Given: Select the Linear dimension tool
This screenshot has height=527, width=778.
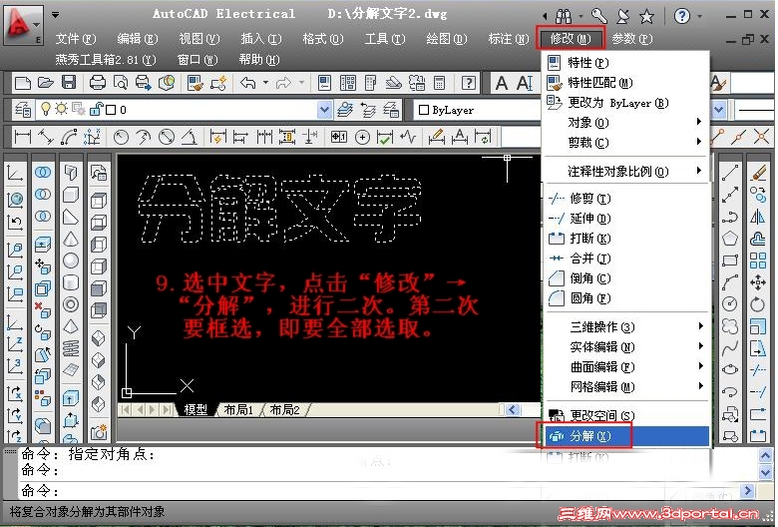Looking at the screenshot, I should [x=23, y=137].
